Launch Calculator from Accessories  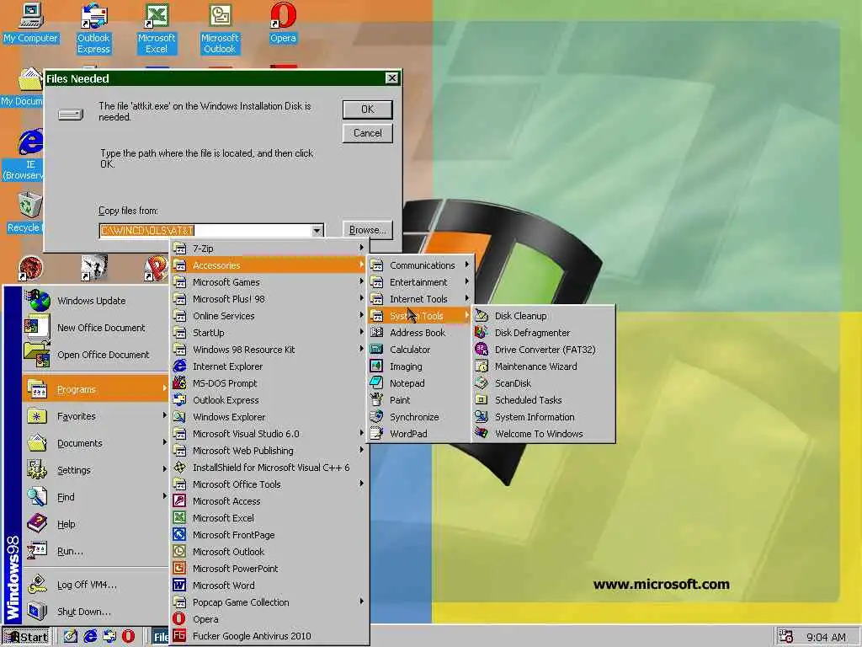[421, 350]
